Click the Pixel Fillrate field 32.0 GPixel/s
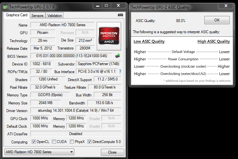 pos(45,87)
